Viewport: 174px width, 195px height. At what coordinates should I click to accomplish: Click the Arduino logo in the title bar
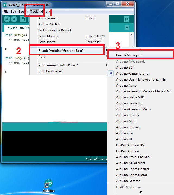5,5
